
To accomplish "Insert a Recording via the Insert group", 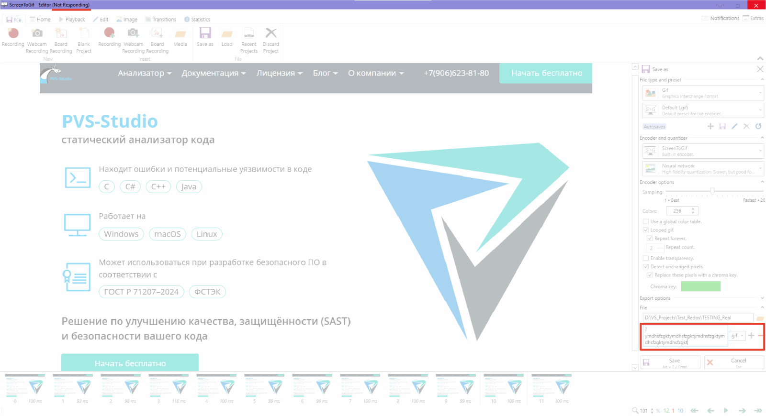I will 109,38.
